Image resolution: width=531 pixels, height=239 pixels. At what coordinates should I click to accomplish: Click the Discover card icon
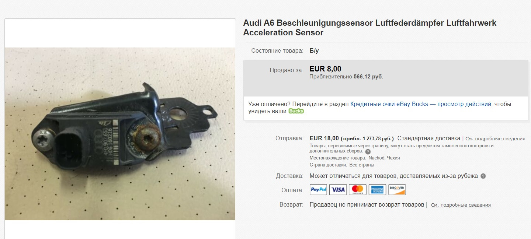click(x=397, y=190)
